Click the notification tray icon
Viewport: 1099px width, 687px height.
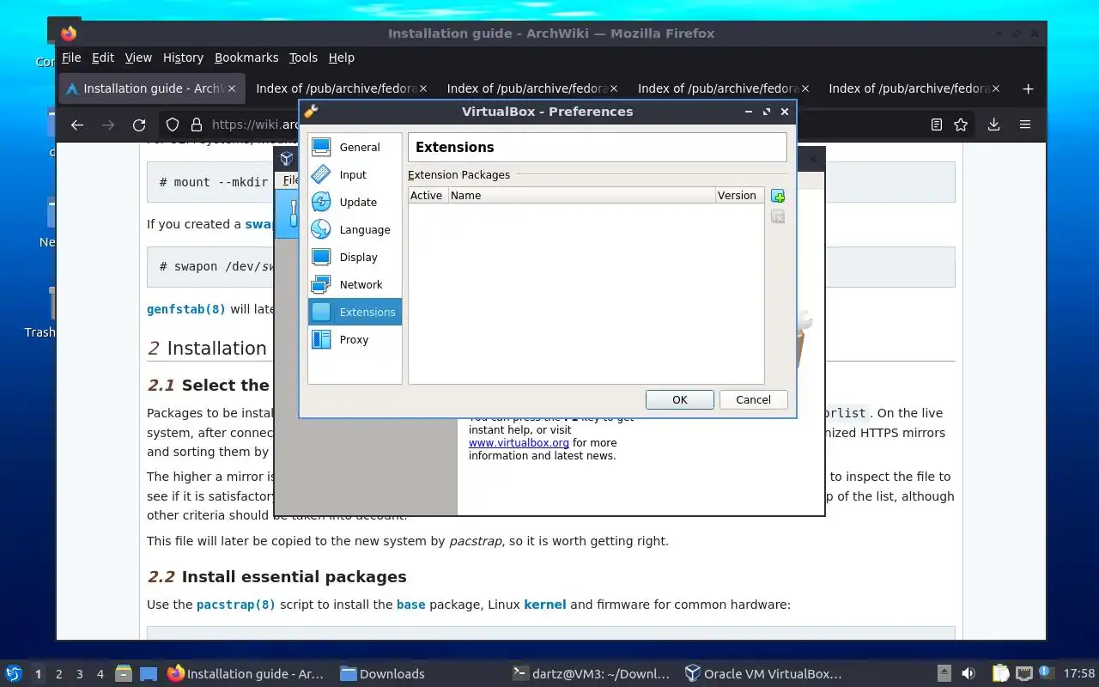tap(1045, 672)
